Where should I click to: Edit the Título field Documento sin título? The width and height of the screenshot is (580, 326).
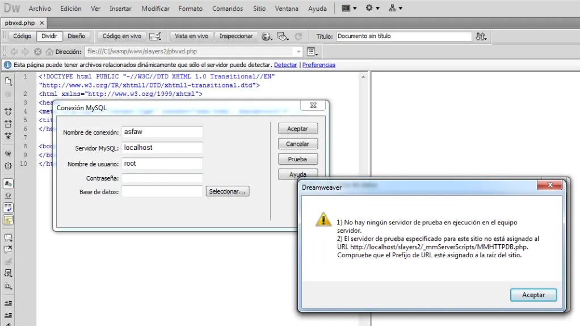click(x=404, y=36)
